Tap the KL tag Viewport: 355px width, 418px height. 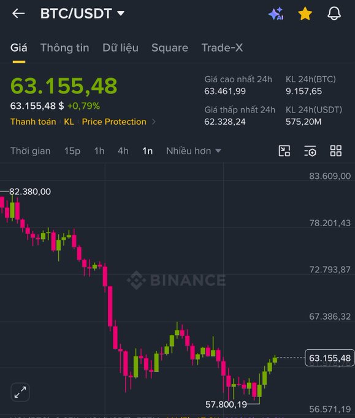click(69, 122)
